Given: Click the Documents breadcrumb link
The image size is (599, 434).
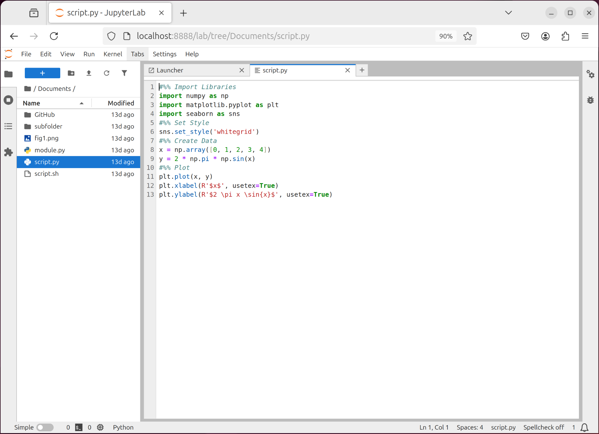Looking at the screenshot, I should tap(54, 89).
